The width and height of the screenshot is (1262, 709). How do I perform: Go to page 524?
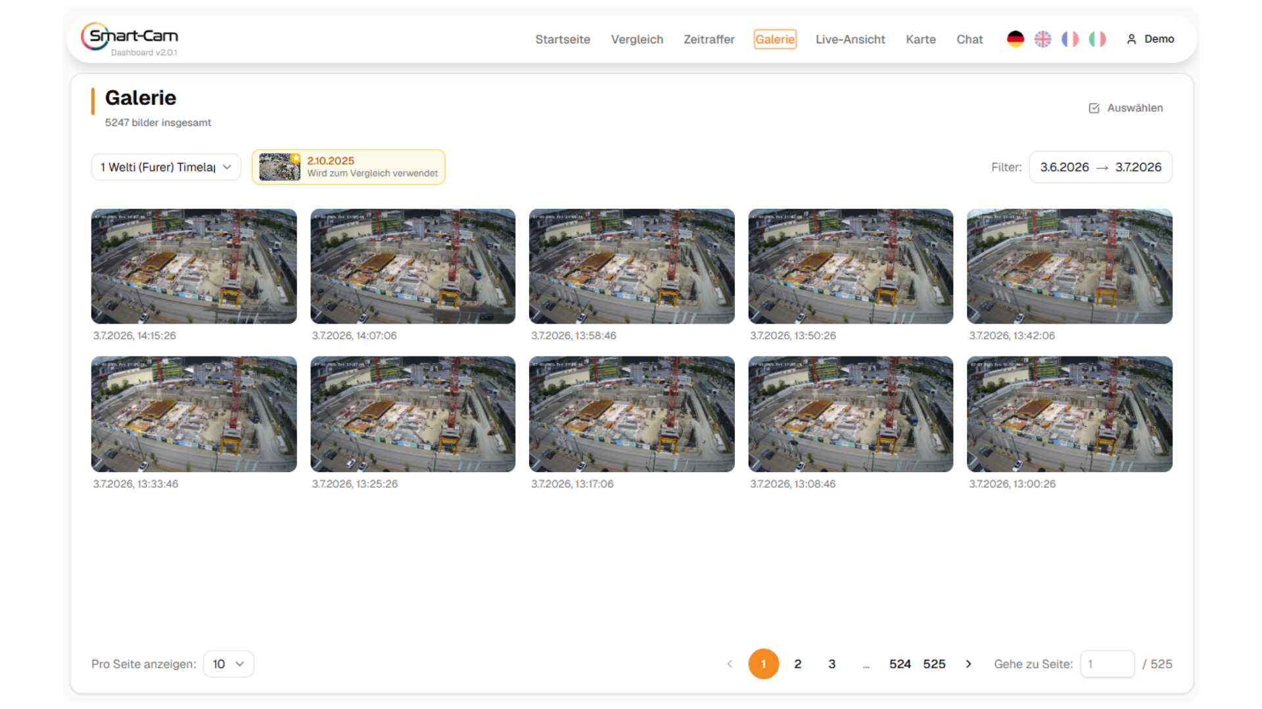coord(900,664)
